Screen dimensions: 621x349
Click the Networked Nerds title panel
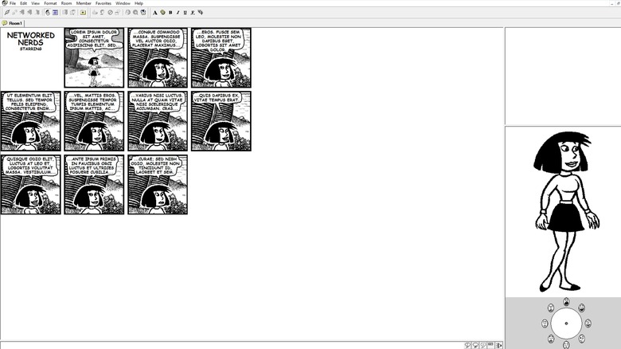click(31, 57)
